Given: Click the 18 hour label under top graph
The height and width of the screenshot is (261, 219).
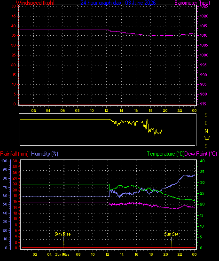Looking at the screenshot, I should (150, 111).
